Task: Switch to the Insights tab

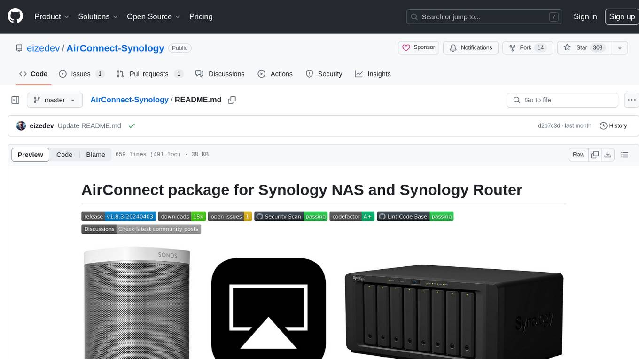Action: pyautogui.click(x=373, y=74)
